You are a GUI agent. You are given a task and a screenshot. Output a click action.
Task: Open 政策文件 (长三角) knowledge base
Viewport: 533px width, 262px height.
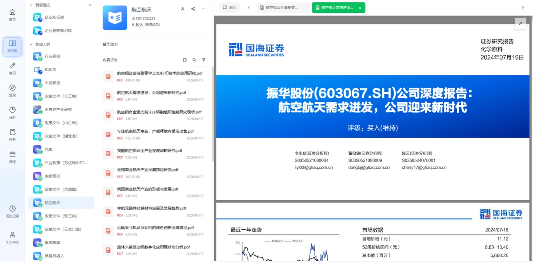tap(61, 96)
